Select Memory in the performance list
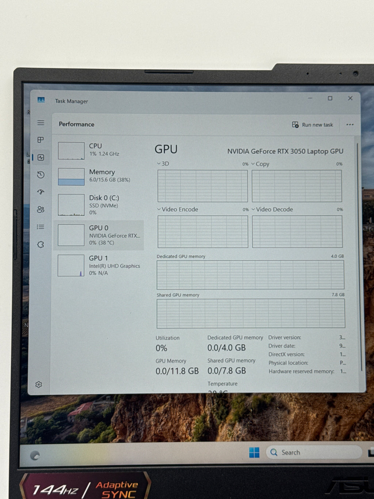Screen dimensions: 374x499 (x=99, y=176)
